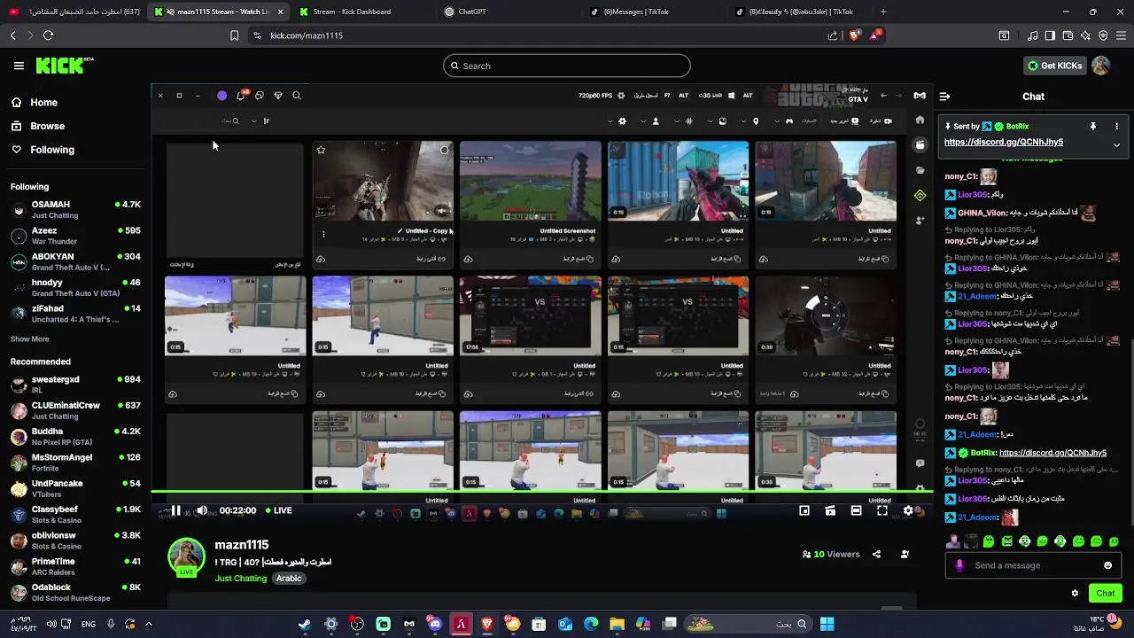Open Brave music playlist icon
The width and height of the screenshot is (1134, 638).
pos(1032,35)
